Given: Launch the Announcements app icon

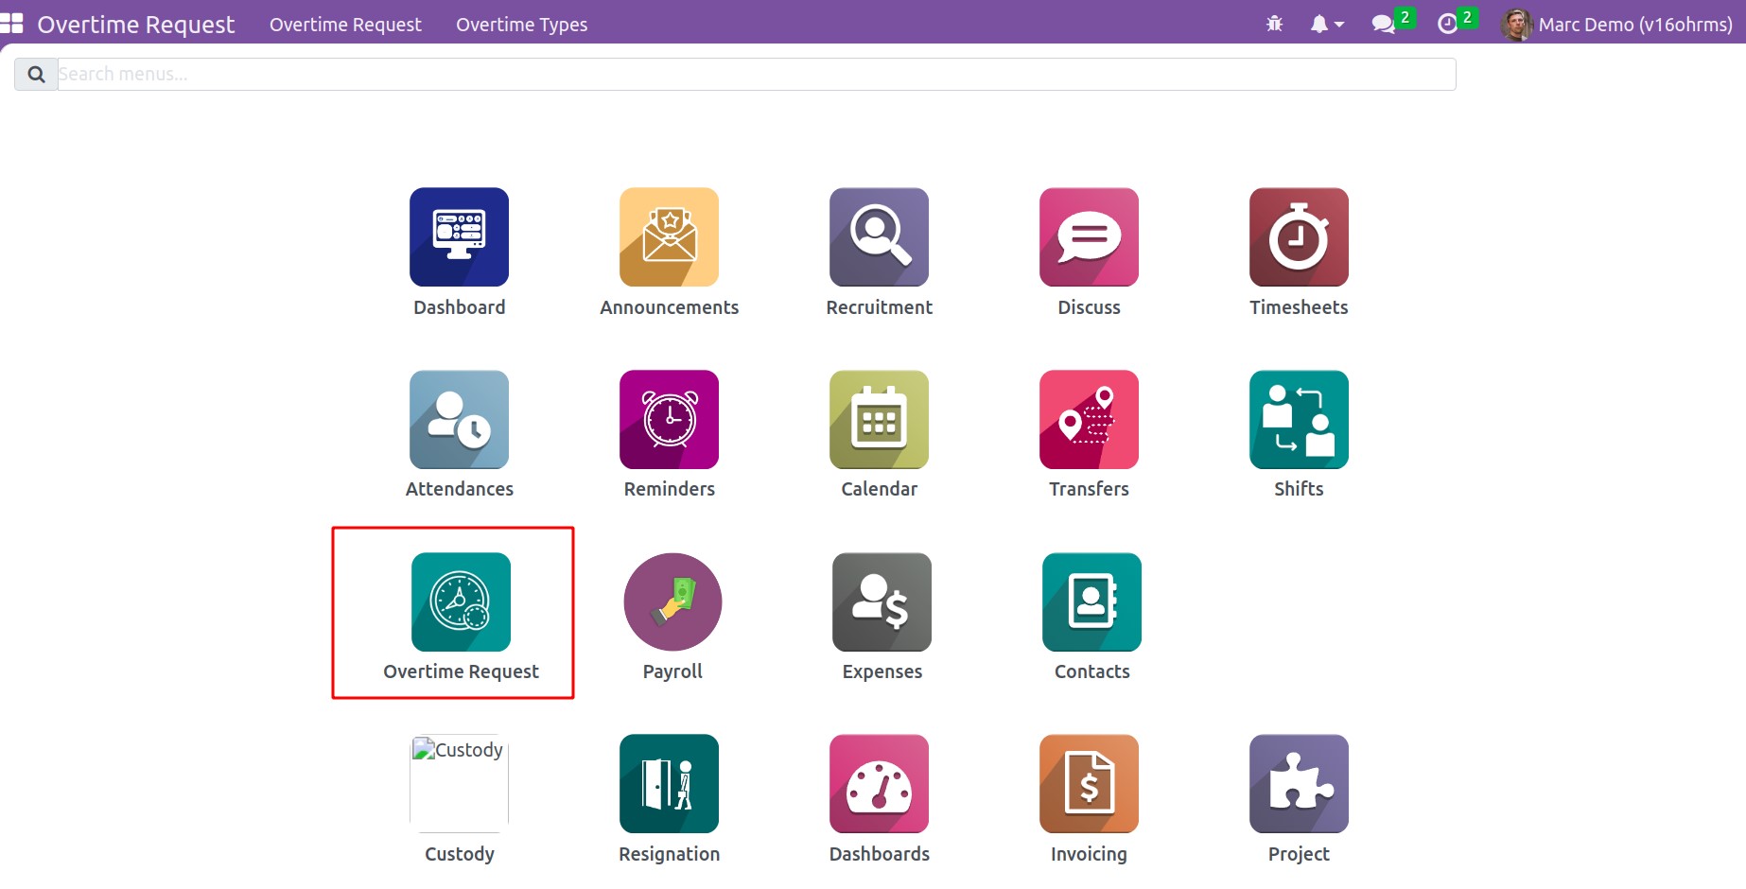Looking at the screenshot, I should (x=669, y=237).
